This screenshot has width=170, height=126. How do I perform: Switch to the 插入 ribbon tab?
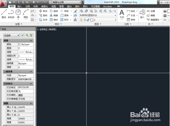(x=19, y=6)
